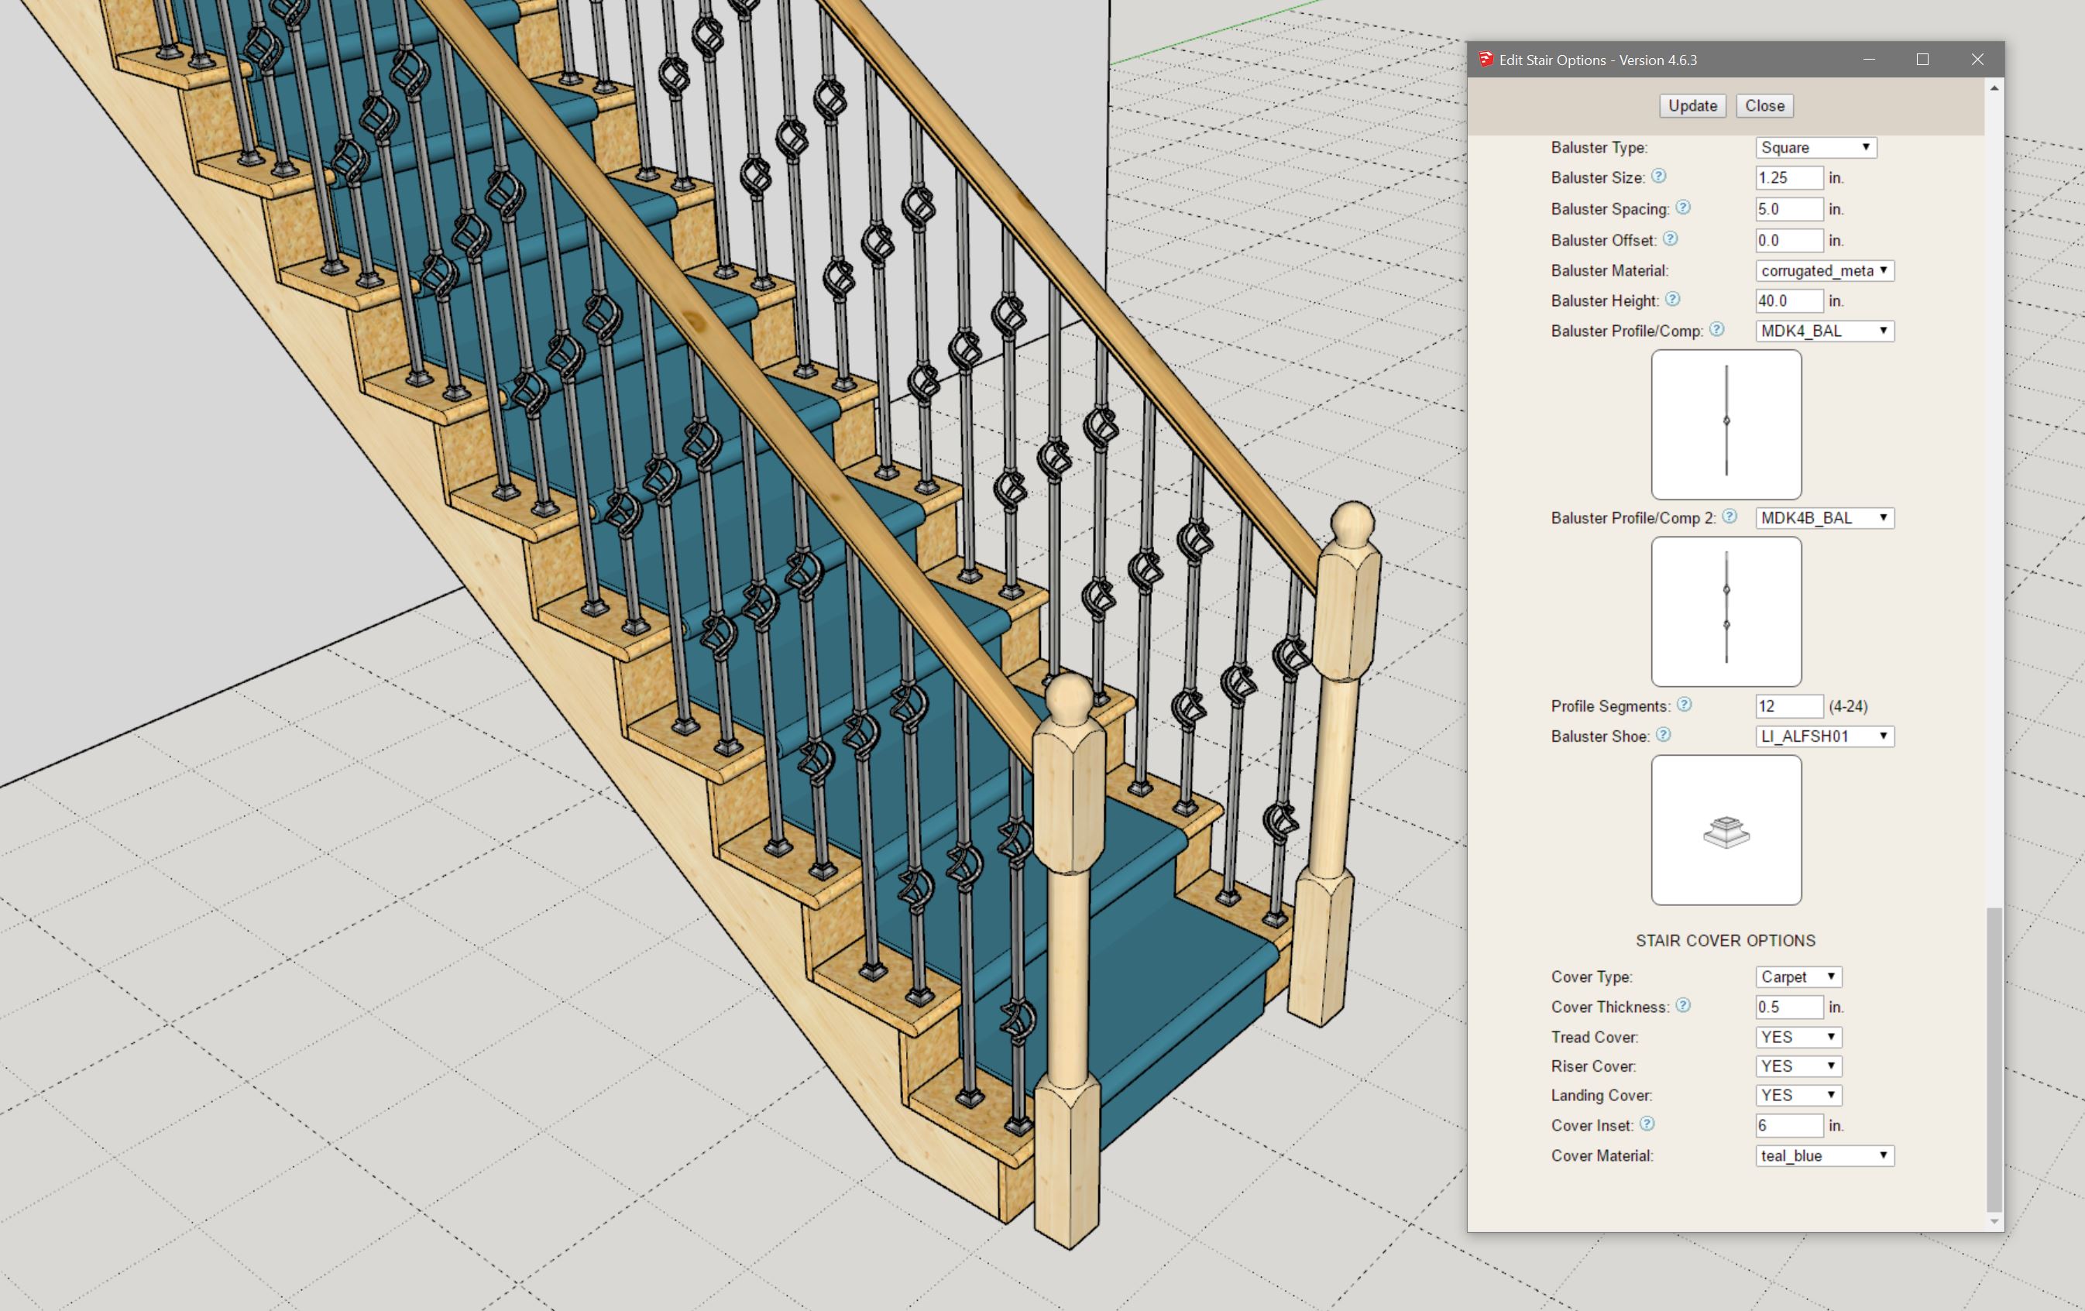Screen dimensions: 2085x1311
Task: Click the Close button in dialog
Action: pyautogui.click(x=1764, y=105)
